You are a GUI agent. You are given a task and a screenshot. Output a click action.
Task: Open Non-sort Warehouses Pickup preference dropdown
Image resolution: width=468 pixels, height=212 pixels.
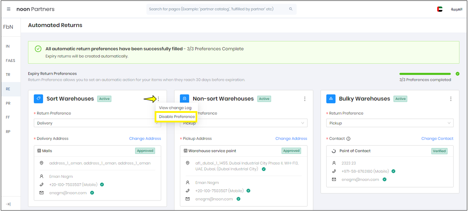coord(244,123)
